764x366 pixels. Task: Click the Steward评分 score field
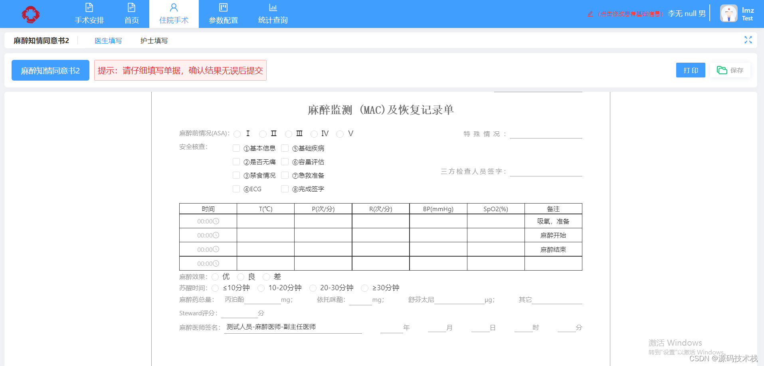click(x=239, y=313)
